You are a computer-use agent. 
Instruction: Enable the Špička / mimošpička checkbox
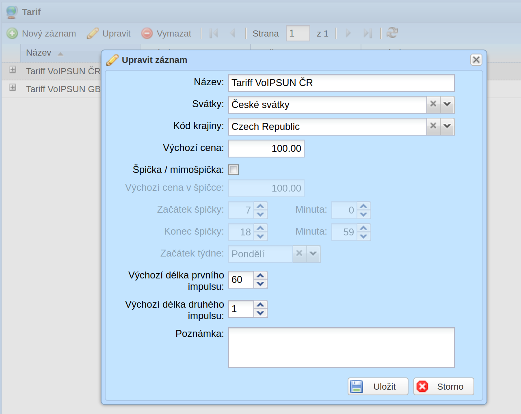(233, 170)
